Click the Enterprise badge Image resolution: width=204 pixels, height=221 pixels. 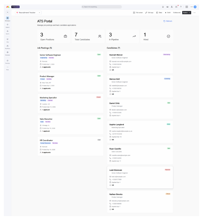pyautogui.click(x=16, y=7)
